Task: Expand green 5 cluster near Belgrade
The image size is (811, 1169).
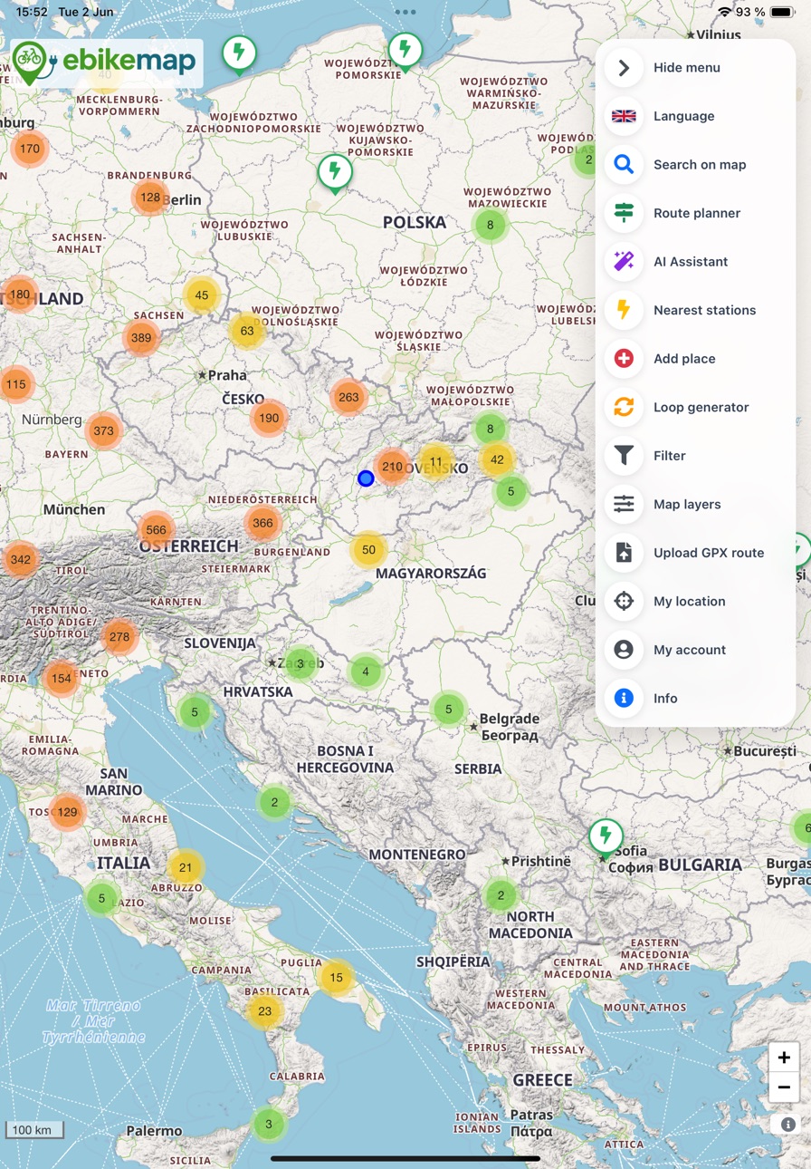Action: pos(449,710)
